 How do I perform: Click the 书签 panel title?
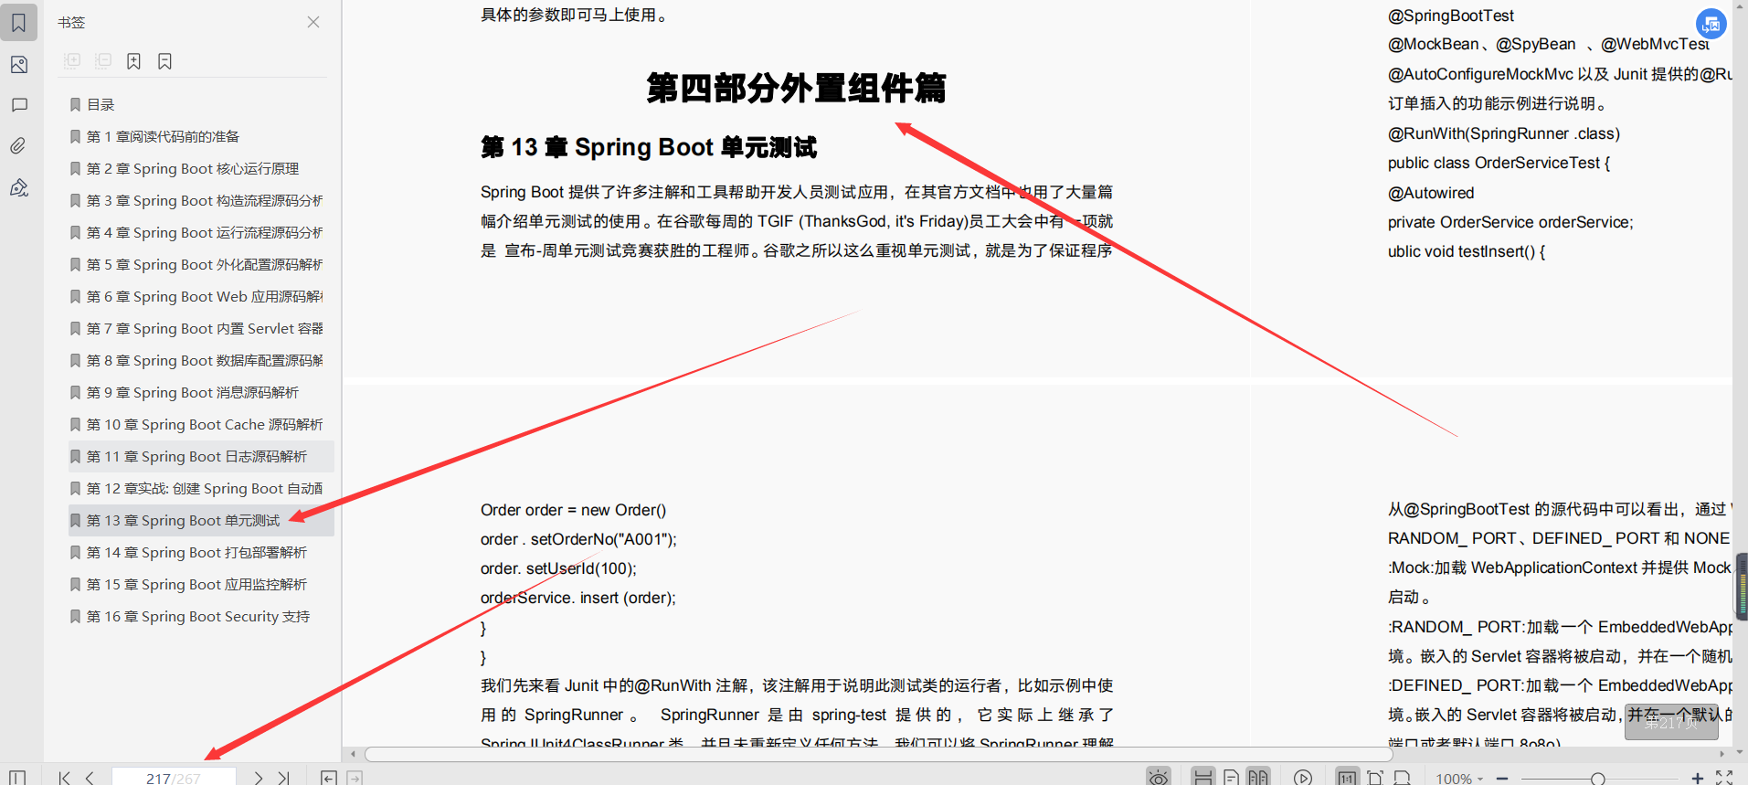[x=71, y=22]
